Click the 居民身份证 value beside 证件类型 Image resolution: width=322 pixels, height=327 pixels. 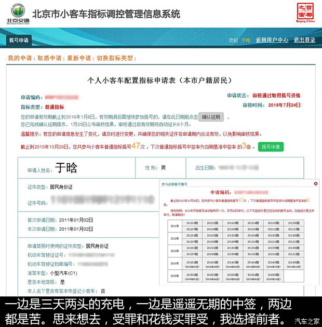[x=61, y=187]
